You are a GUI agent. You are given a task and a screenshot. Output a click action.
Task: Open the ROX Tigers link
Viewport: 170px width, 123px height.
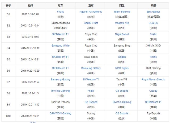[x=122, y=68]
